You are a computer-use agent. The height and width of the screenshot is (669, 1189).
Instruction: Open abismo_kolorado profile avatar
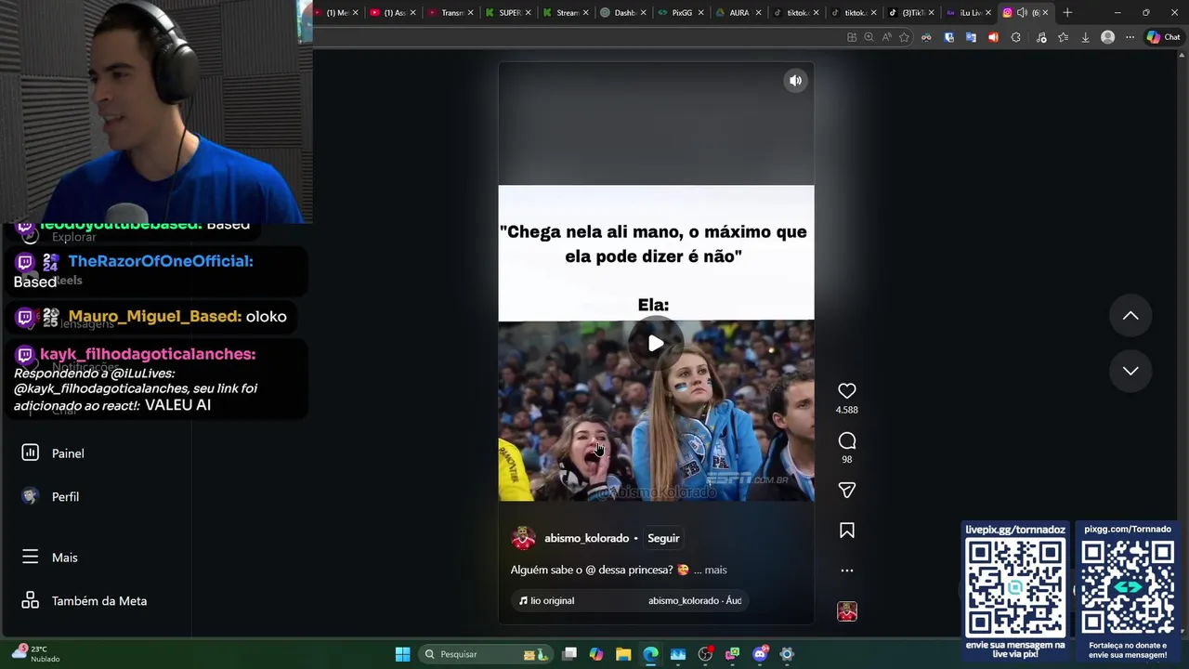pos(523,538)
